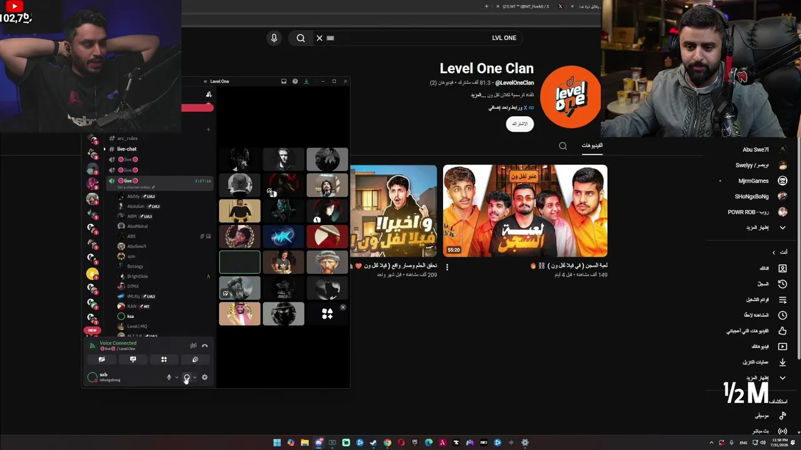
Task: Open Discord help question mark icon
Action: [295, 81]
